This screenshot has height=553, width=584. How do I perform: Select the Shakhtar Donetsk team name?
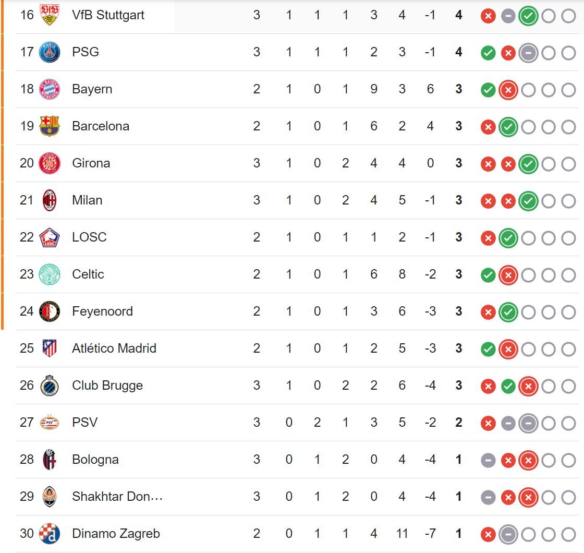point(117,497)
